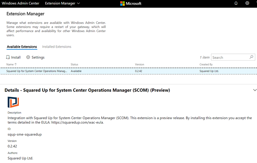Click the Squared Up extension logo
The width and height of the screenshot is (257, 163).
coord(13,102)
